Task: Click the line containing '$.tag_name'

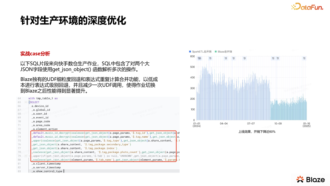Action: pyautogui.click(x=105, y=137)
